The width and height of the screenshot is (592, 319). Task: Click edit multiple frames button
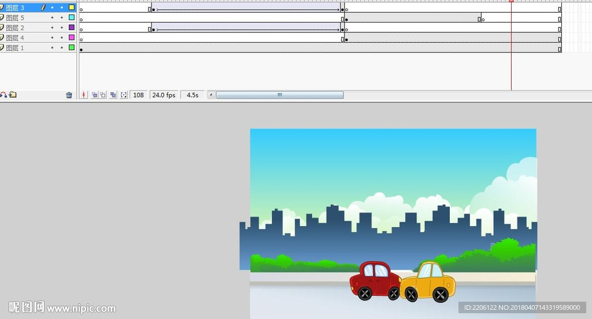pyautogui.click(x=113, y=95)
